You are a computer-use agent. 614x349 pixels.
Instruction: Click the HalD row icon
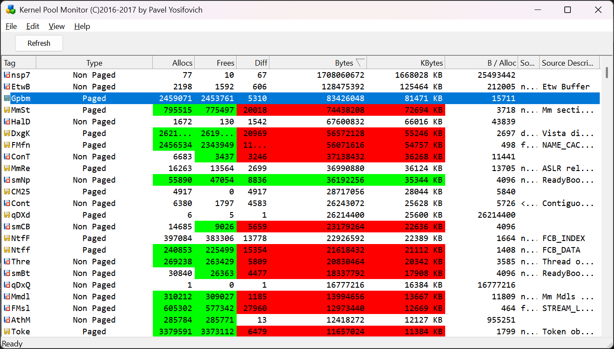[x=7, y=122]
